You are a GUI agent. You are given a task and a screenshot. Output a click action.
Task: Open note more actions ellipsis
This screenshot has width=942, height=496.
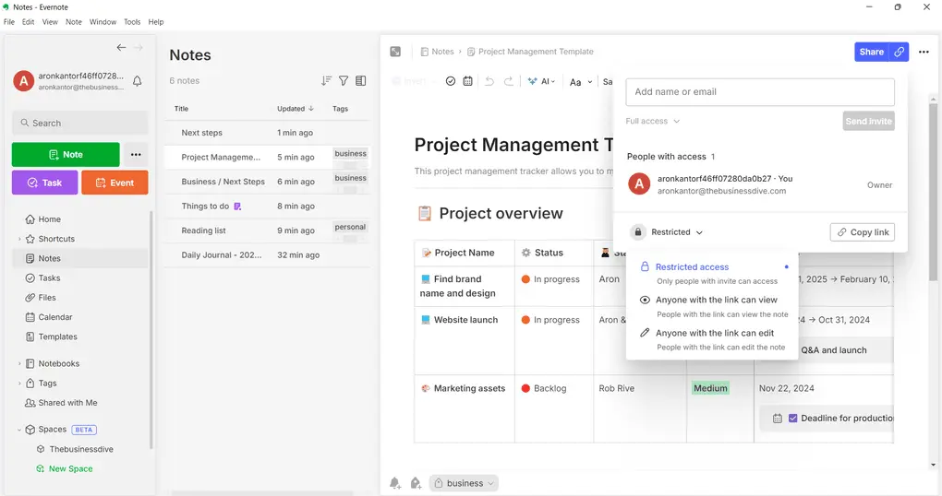(x=924, y=52)
